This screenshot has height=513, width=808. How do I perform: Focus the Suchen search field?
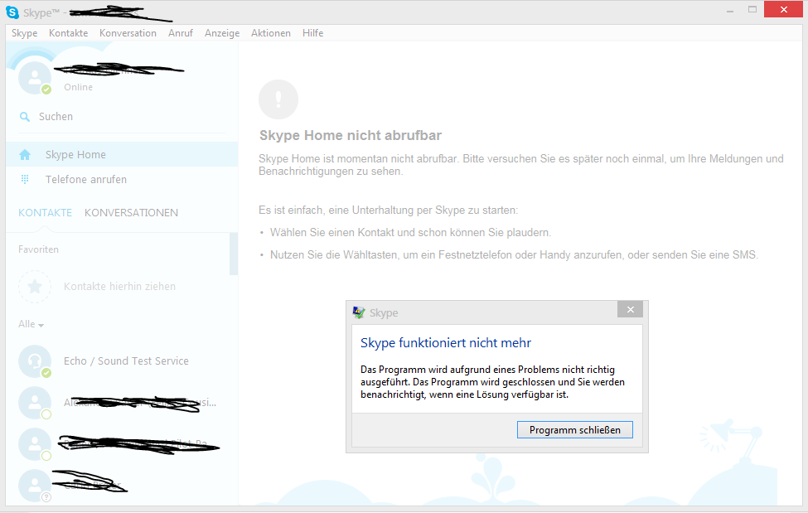pyautogui.click(x=122, y=117)
